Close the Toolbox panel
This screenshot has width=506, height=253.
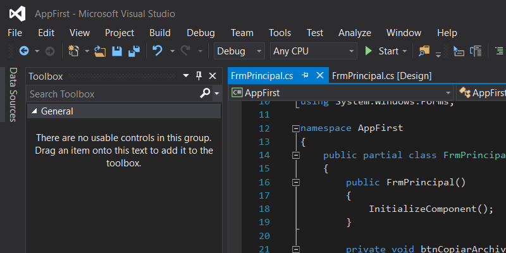212,76
